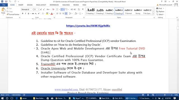Image resolution: width=179 pixels, height=100 pixels.
Task: Decrease font size with Shrink Font
Action: [44, 9]
